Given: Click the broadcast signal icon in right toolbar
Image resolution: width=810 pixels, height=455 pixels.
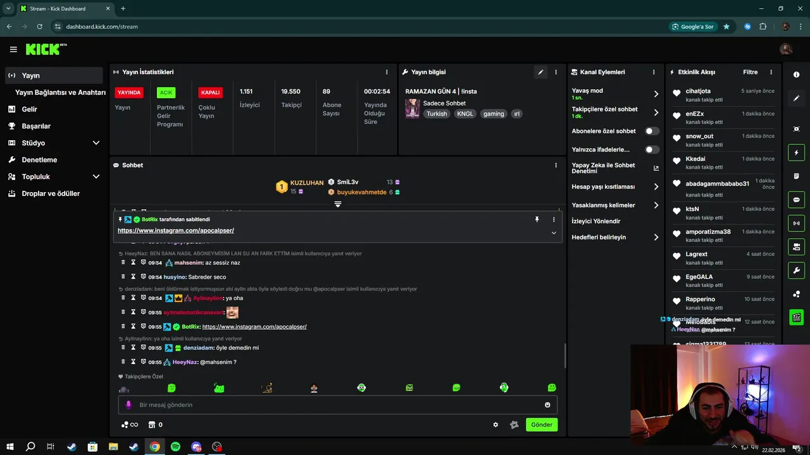Looking at the screenshot, I should 797,223.
